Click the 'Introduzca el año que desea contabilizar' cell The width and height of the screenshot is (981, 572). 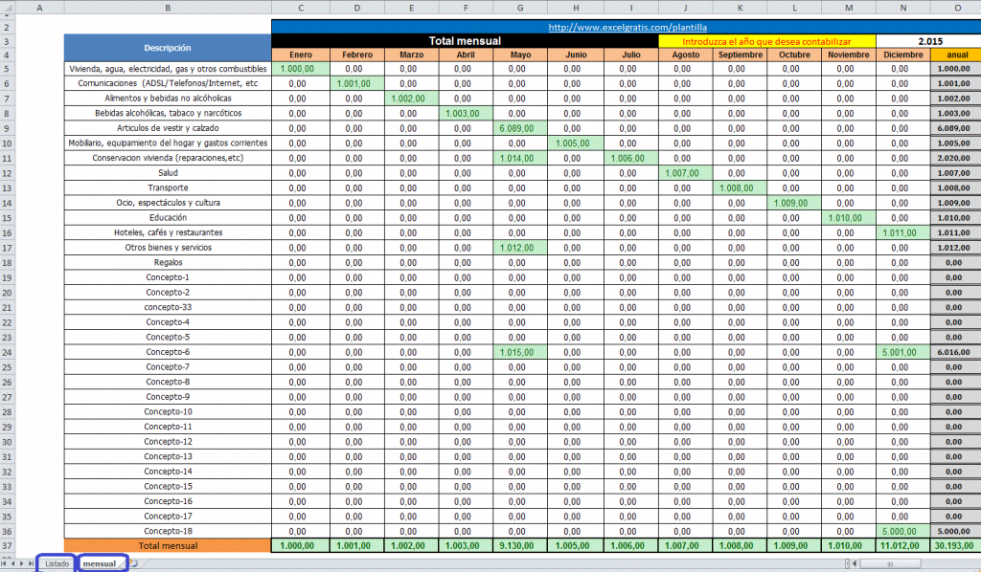[767, 41]
